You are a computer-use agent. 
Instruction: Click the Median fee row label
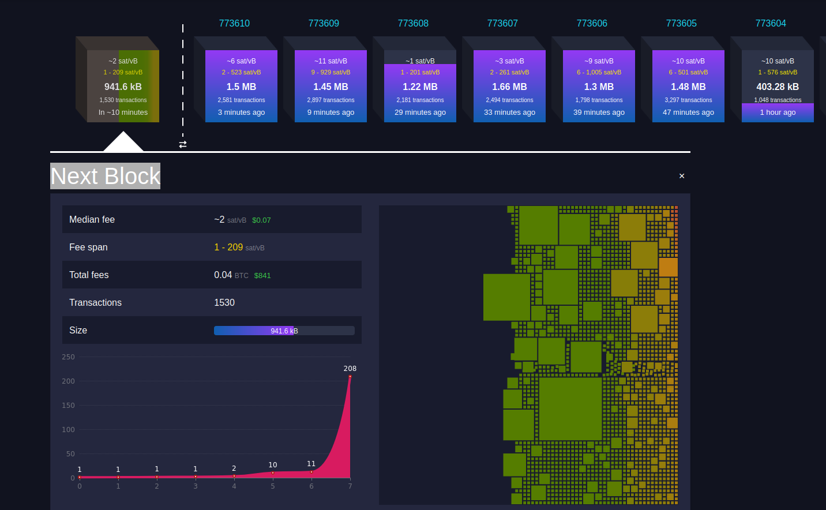pos(92,219)
